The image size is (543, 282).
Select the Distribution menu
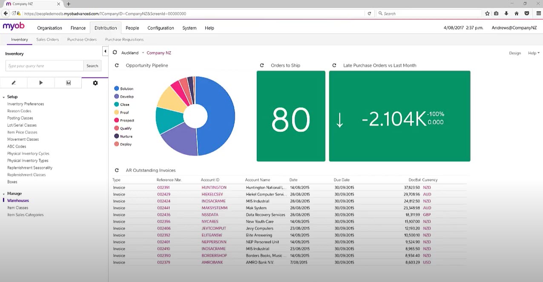click(106, 28)
